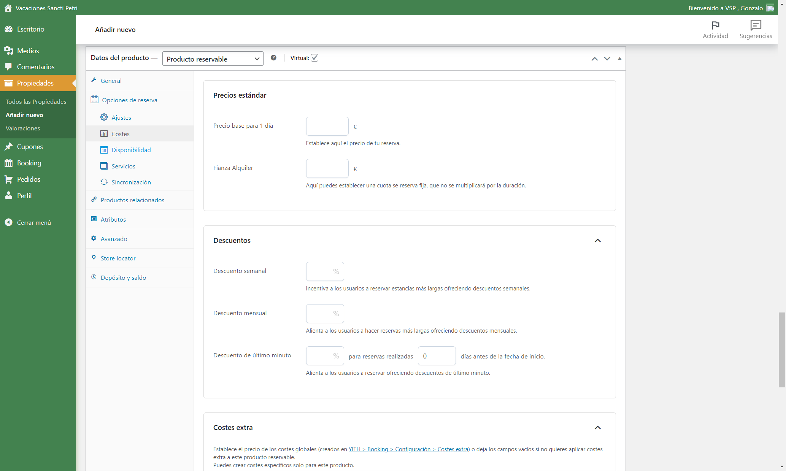
Task: Collapse the Costes extra section
Action: point(598,427)
